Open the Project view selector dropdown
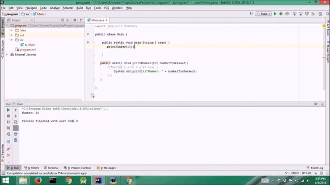 point(20,20)
